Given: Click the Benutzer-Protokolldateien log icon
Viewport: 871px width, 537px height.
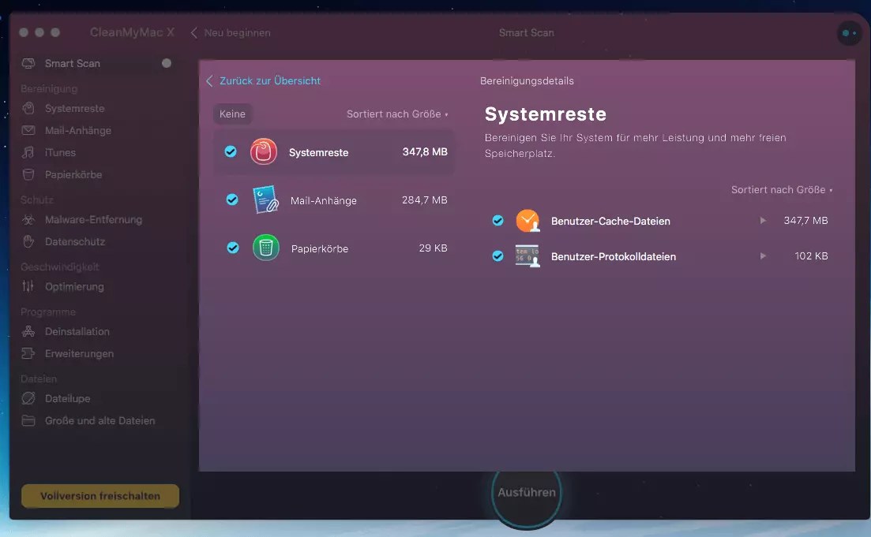Looking at the screenshot, I should pos(527,255).
